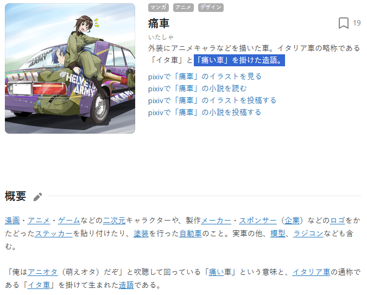
Task: Open the イタリア車 link
Action: [x=311, y=272]
